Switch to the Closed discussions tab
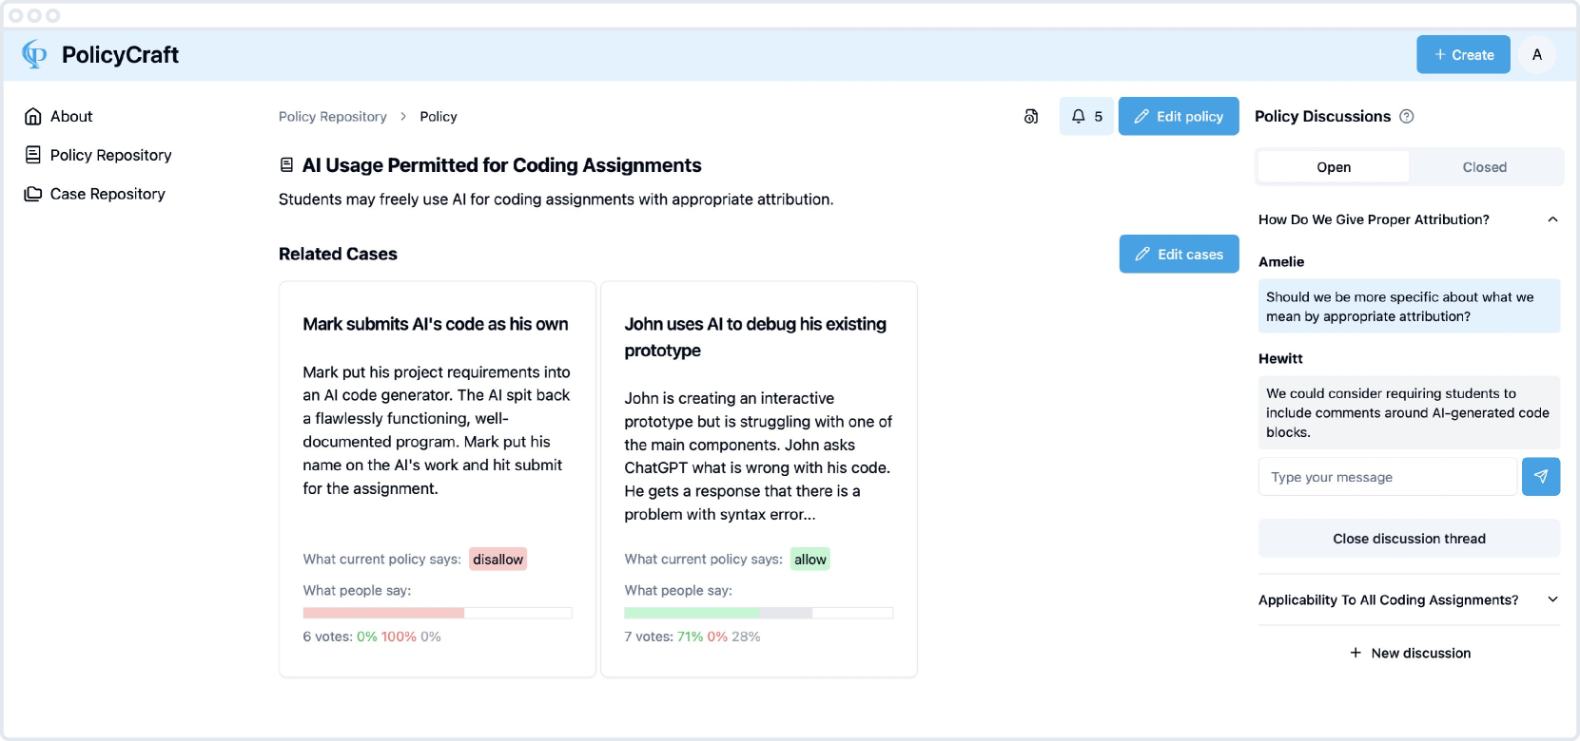Viewport: 1580px width, 741px height. click(1484, 167)
